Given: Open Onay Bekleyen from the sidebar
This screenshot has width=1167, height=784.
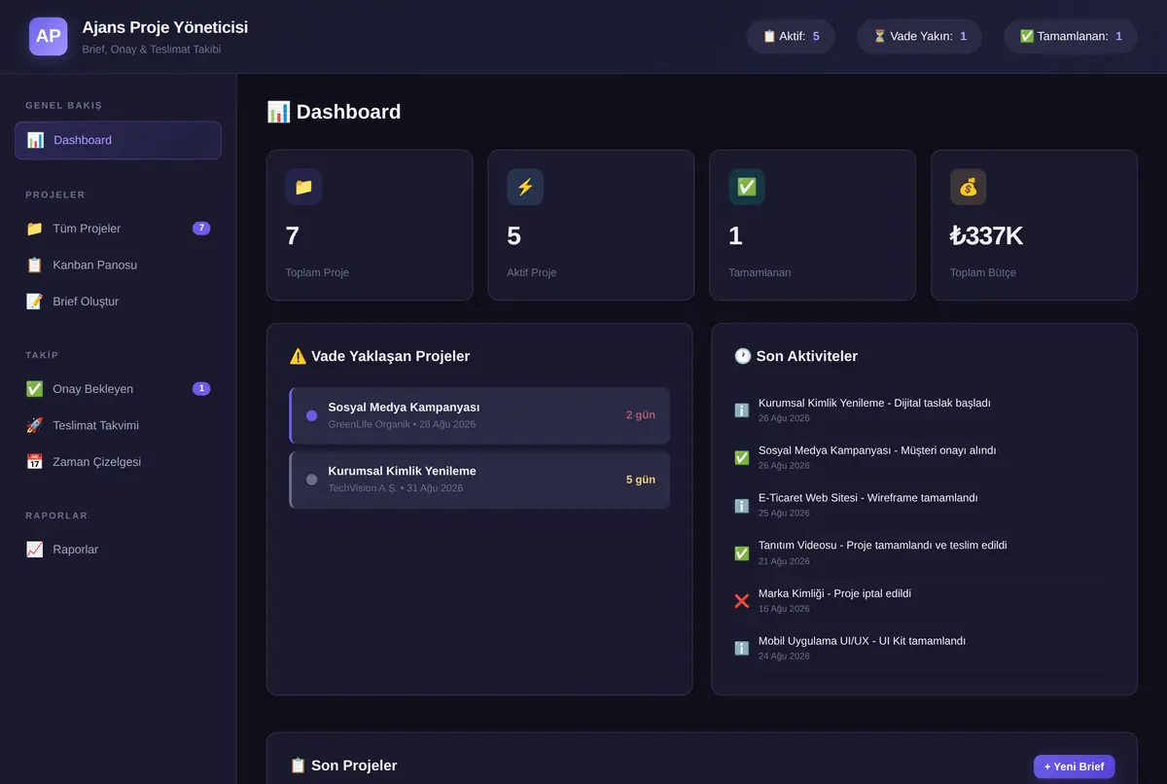Looking at the screenshot, I should click(x=118, y=389).
